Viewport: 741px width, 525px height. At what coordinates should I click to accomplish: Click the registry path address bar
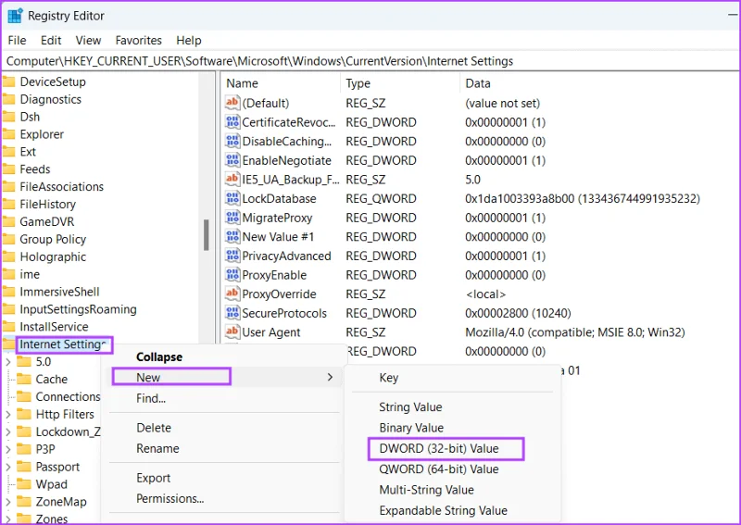coord(370,61)
